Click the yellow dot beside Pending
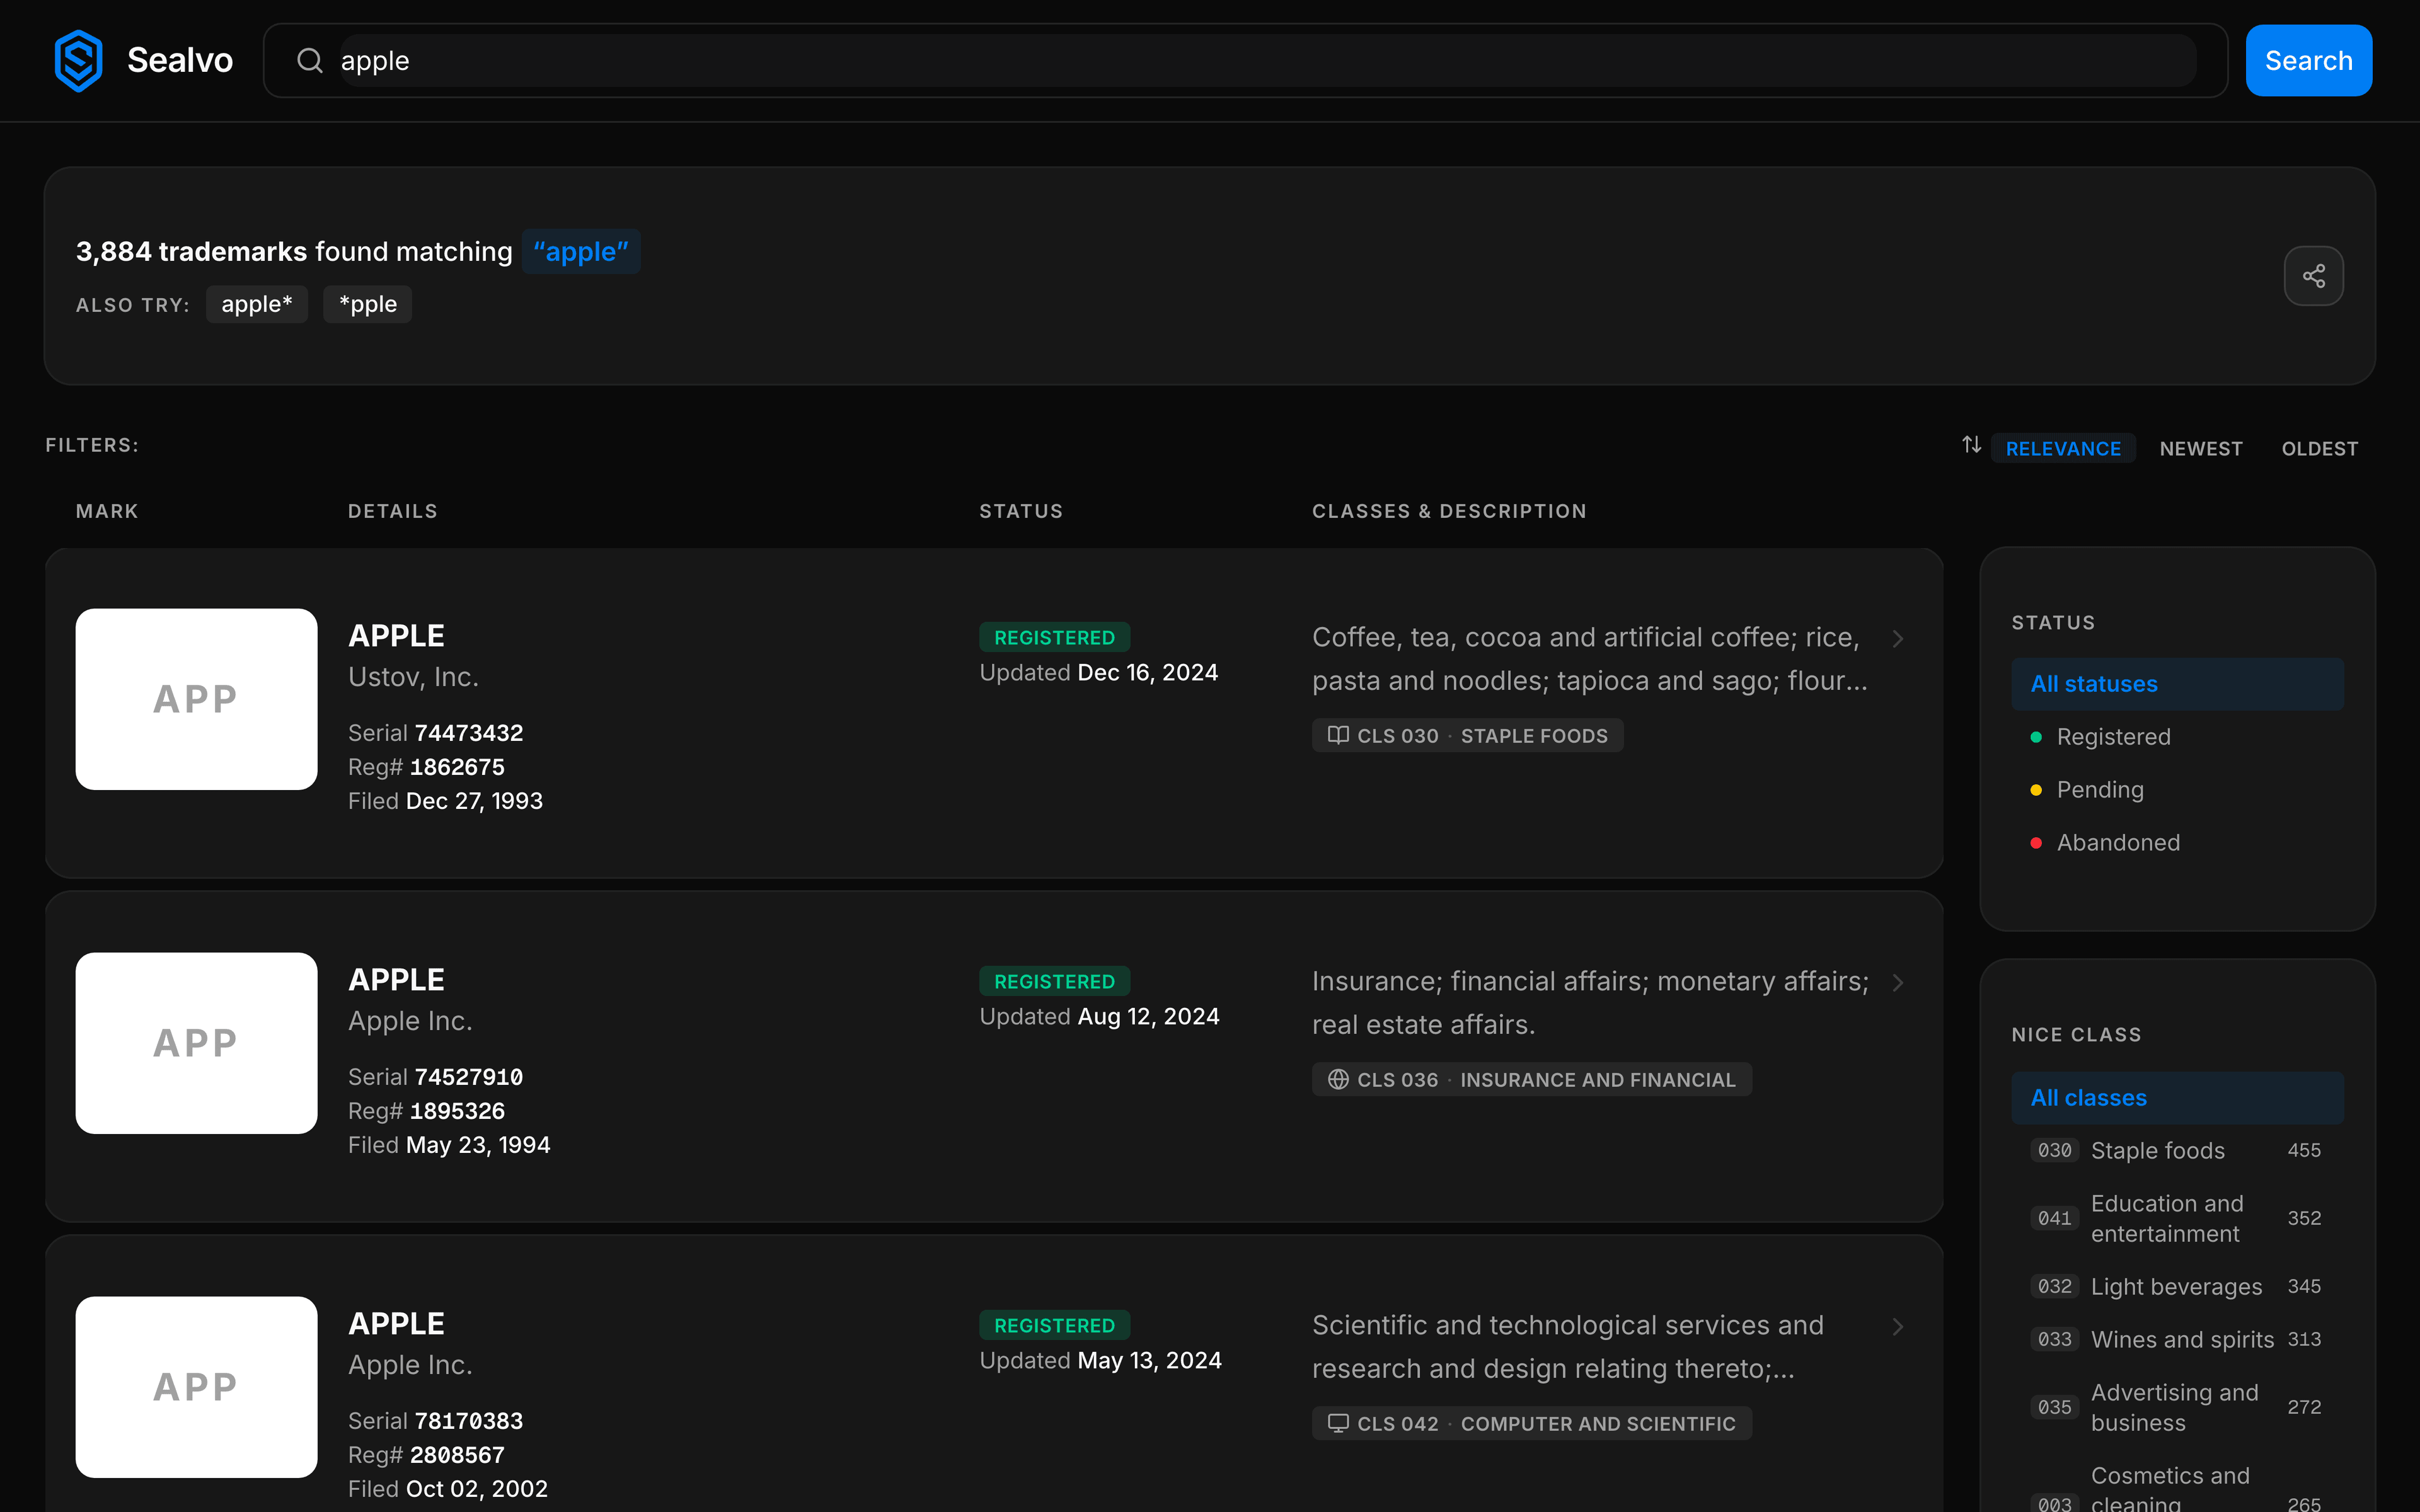Screen dimensions: 2420x1512 pyautogui.click(x=2036, y=790)
